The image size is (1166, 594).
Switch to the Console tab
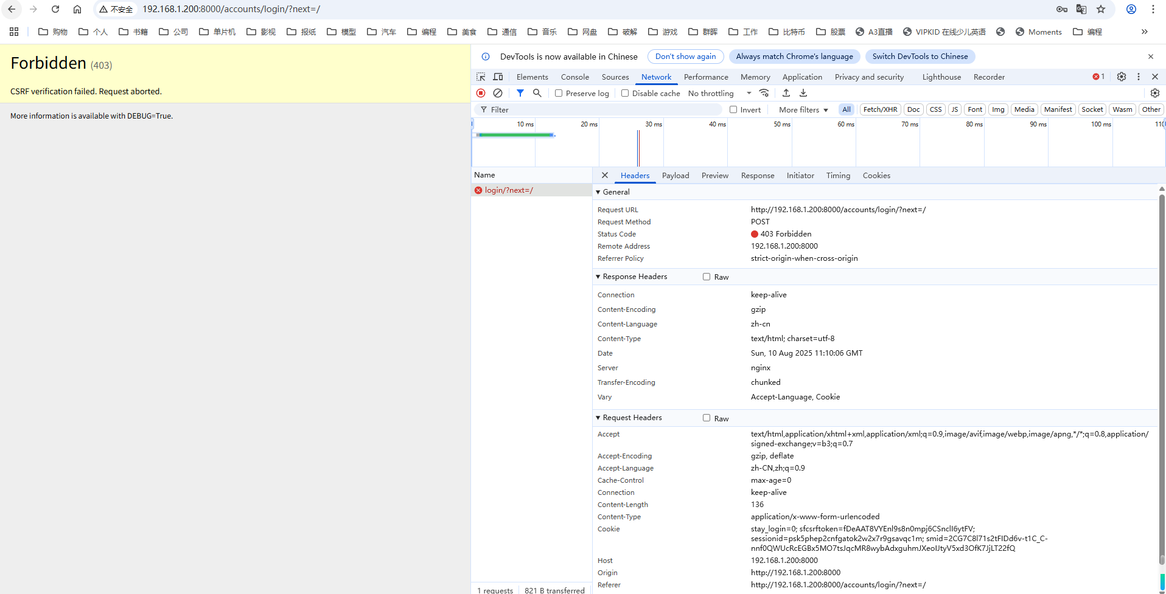(x=574, y=77)
